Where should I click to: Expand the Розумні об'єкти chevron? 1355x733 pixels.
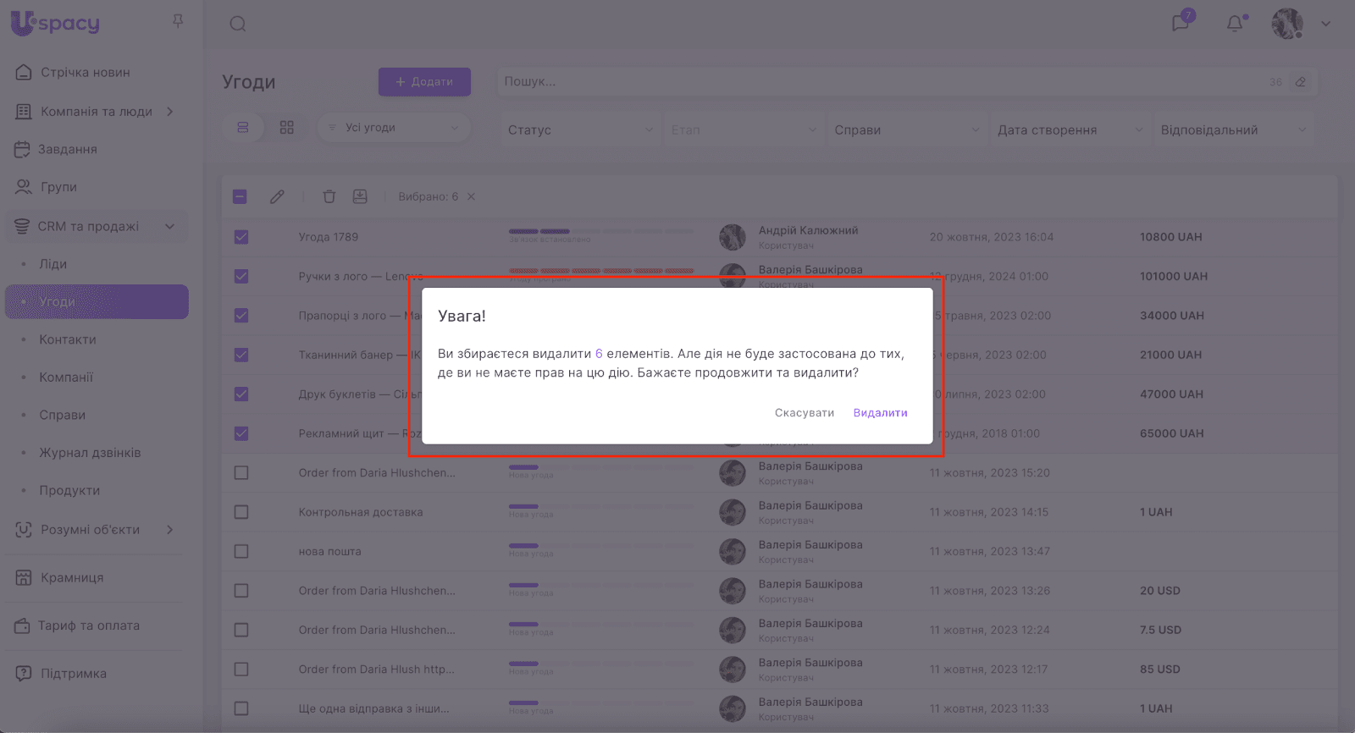170,530
